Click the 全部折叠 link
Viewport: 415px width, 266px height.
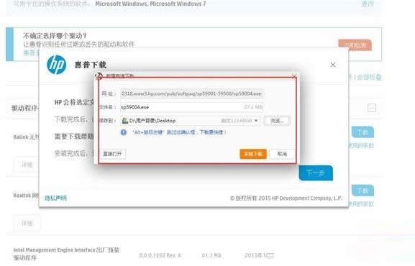(369, 78)
